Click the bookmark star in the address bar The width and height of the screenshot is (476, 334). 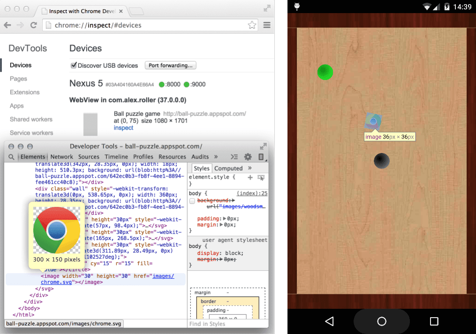[251, 25]
